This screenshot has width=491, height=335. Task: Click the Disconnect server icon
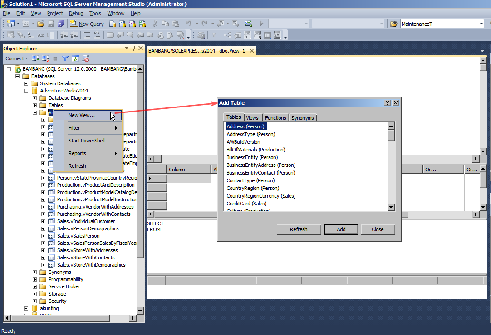pos(45,58)
